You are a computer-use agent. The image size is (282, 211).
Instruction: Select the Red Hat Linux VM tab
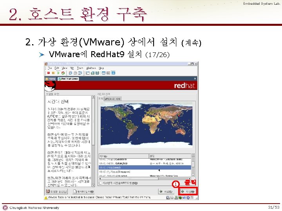[68, 79]
